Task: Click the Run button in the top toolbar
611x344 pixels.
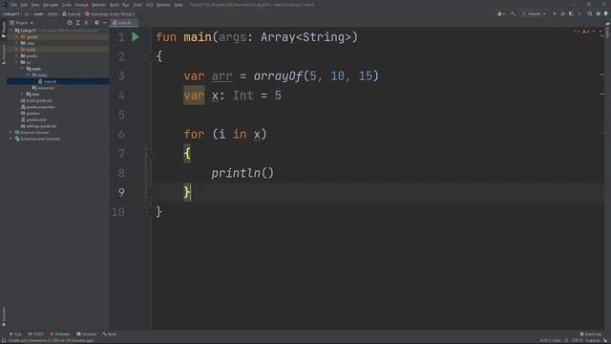Action: [555, 13]
